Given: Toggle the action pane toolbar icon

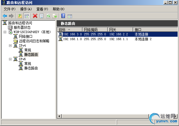Looking at the screenshot, I should (x=70, y=16).
